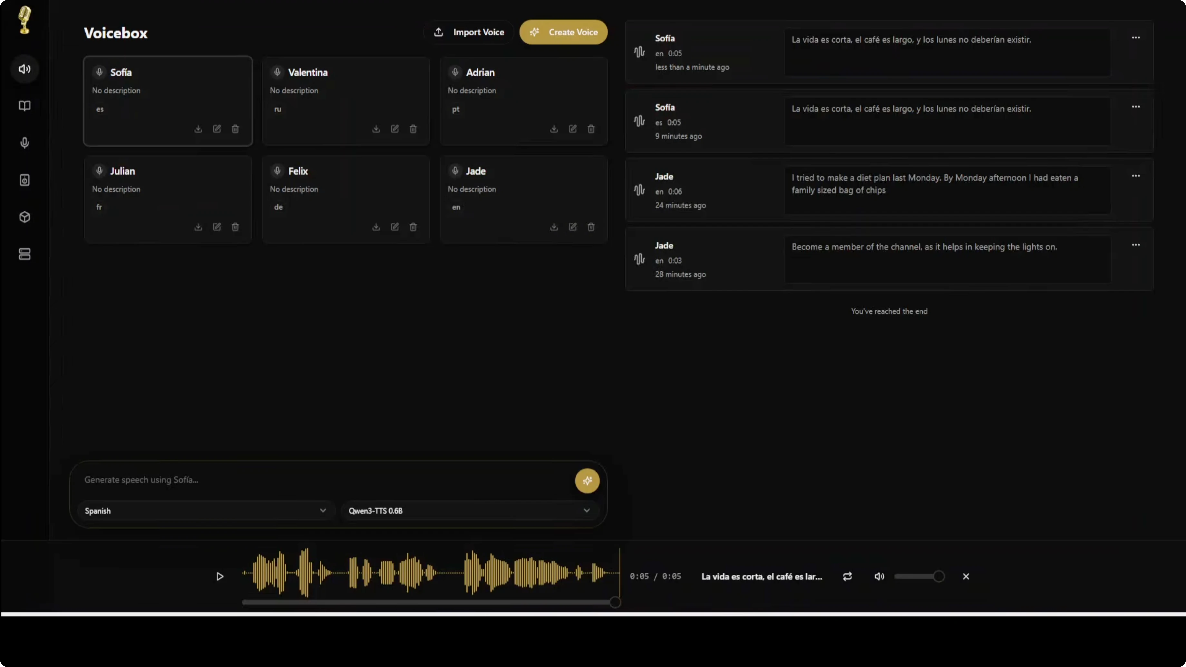Edit the Adrian voice profile

click(572, 129)
